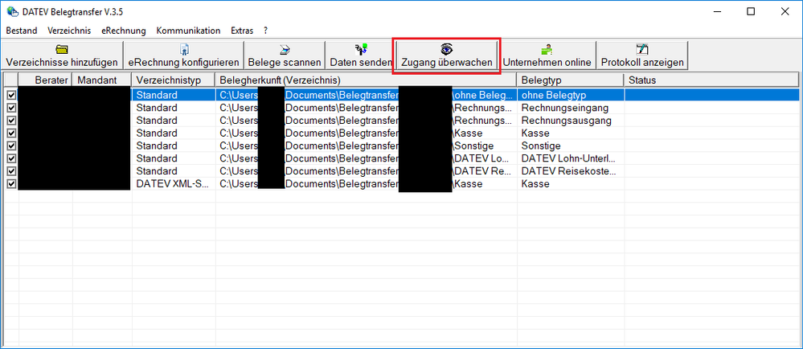The image size is (803, 349).
Task: Expand the Extras menu
Action: tap(242, 31)
